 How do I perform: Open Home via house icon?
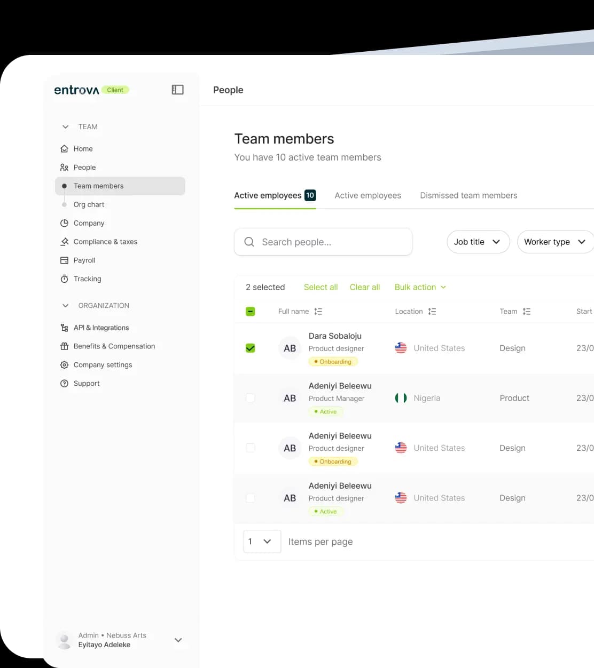[x=64, y=149]
